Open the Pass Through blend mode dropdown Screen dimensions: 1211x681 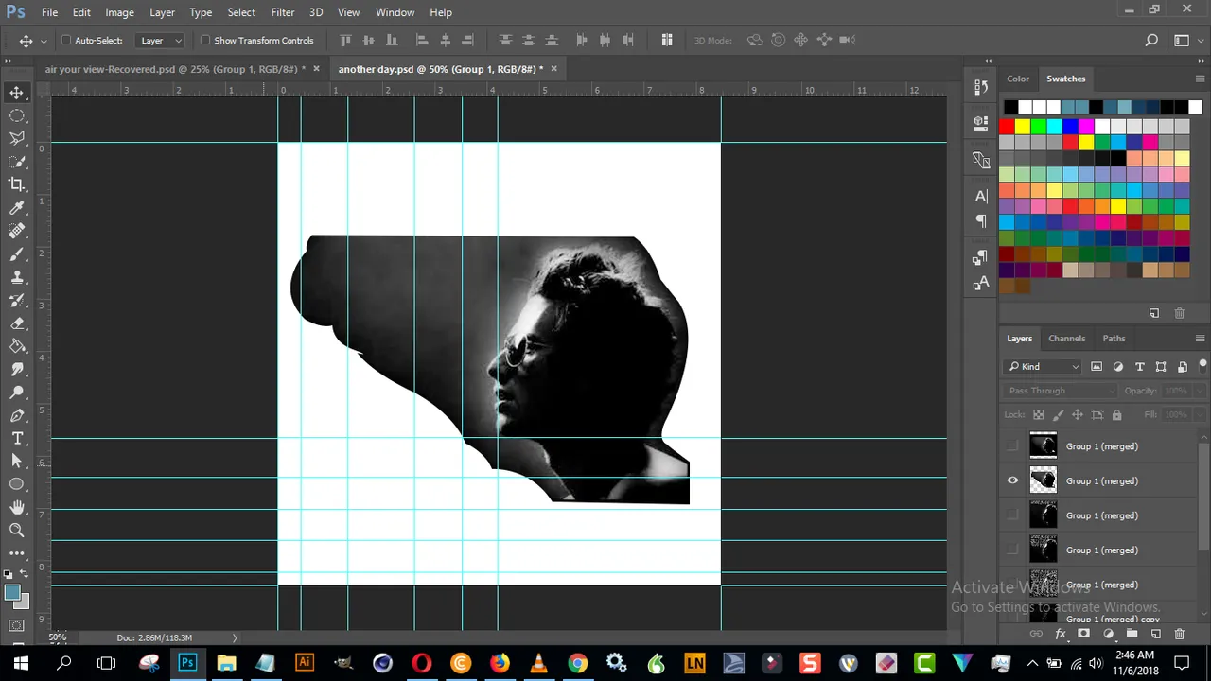(x=1061, y=391)
